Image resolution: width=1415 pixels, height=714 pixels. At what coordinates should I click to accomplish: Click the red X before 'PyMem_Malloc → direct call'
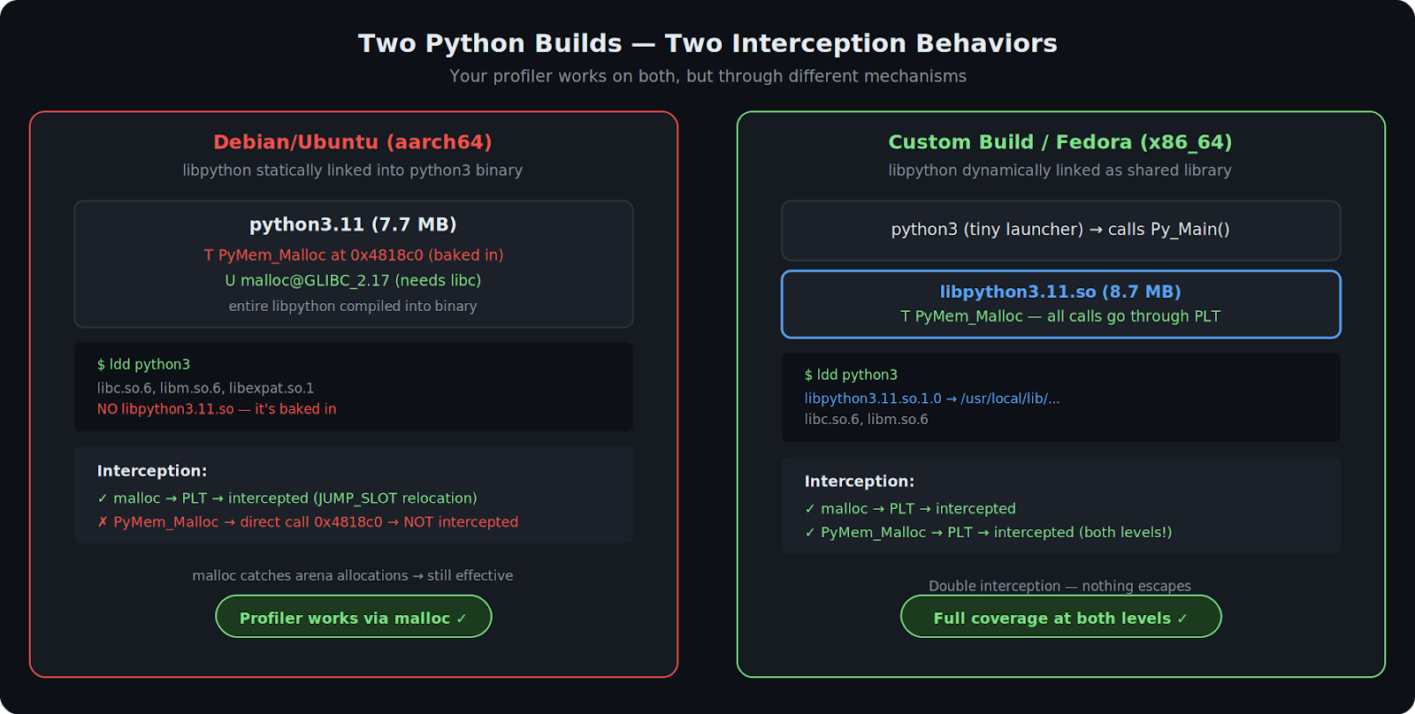tap(103, 522)
